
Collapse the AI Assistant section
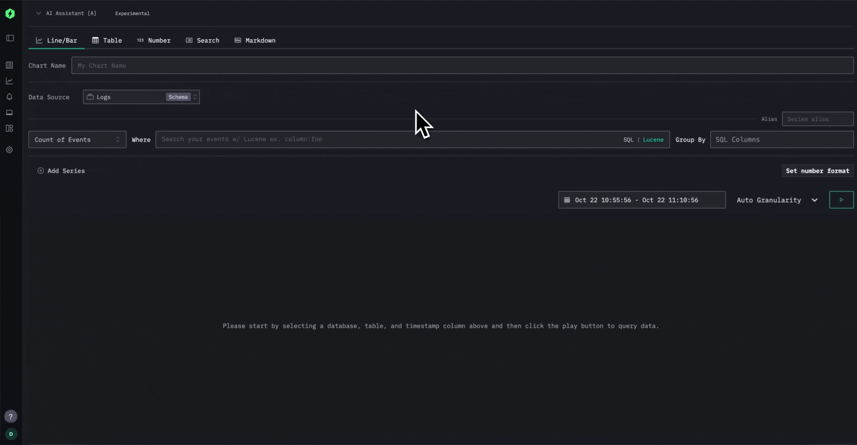pyautogui.click(x=39, y=13)
